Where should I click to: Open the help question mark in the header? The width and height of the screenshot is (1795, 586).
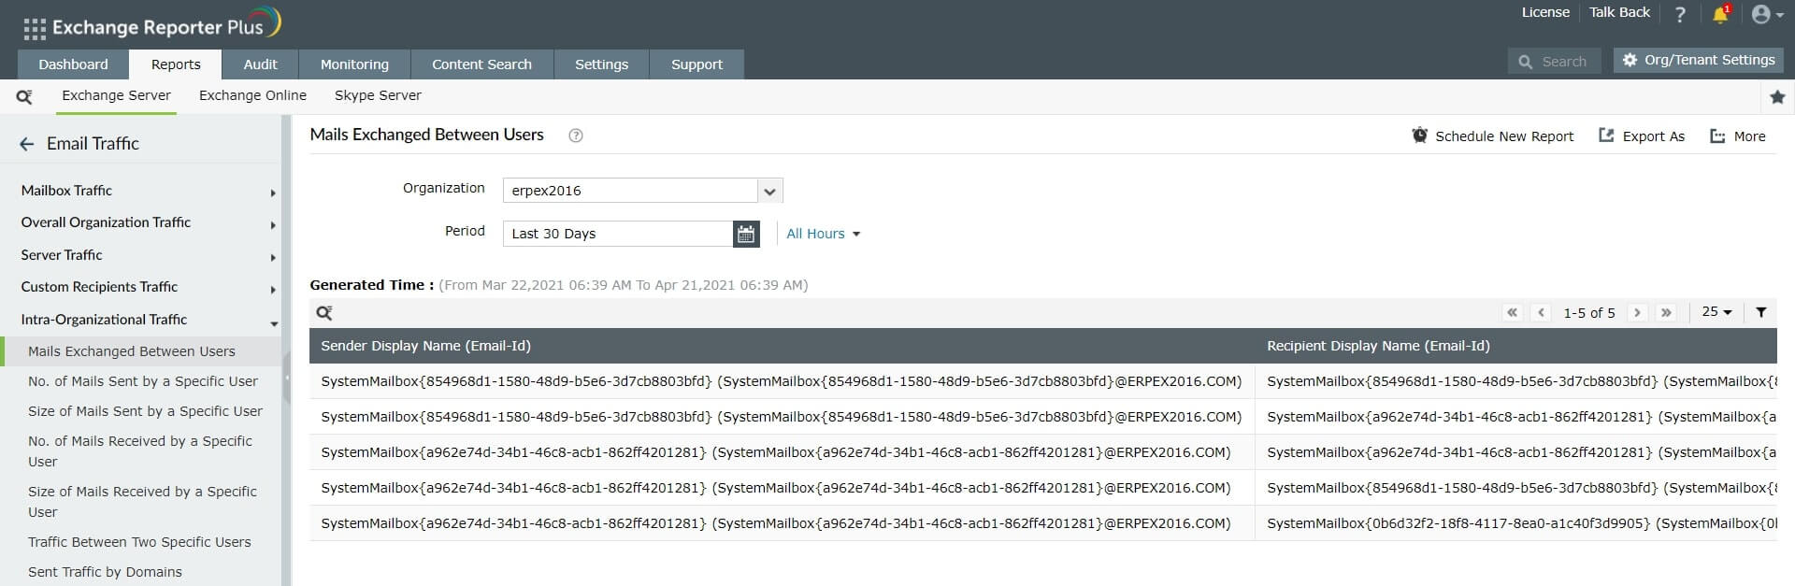tap(1680, 14)
